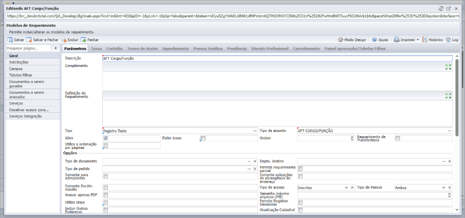The height and width of the screenshot is (218, 465).
Task: Check Somente subseções de abrangência checkbox
Action: pos(300,176)
